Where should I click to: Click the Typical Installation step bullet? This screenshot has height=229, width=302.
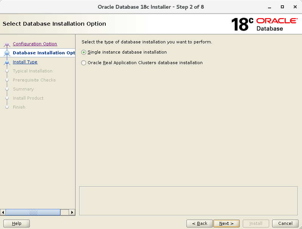(x=7, y=71)
